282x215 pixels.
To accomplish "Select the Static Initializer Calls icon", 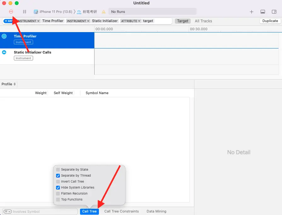I will point(4,52).
